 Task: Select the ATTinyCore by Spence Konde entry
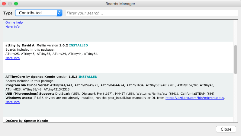pyautogui.click(x=118, y=95)
